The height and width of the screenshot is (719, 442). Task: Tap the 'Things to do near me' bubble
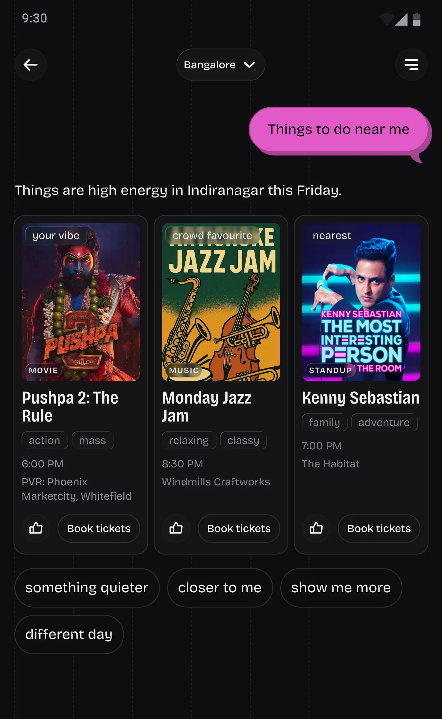[x=339, y=129]
